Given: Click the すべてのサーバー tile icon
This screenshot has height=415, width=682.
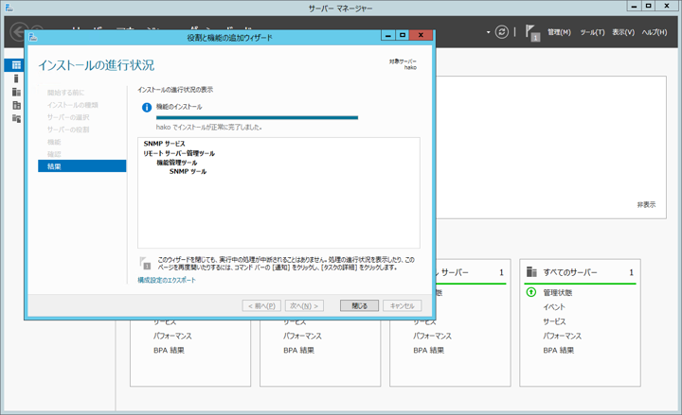Looking at the screenshot, I should click(531, 272).
